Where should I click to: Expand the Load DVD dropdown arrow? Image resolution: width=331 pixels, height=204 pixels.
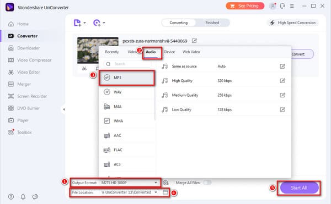point(104,23)
